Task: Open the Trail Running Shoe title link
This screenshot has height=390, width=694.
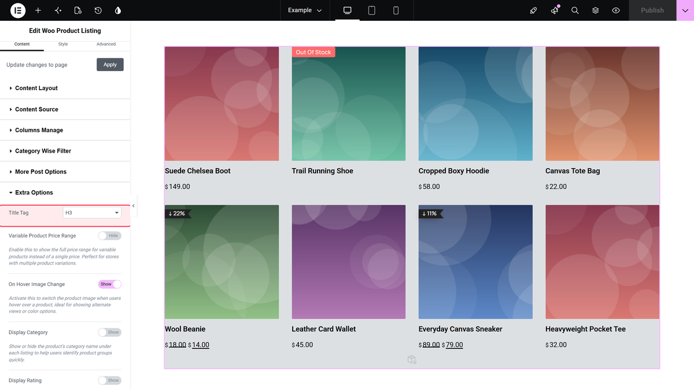Action: click(322, 171)
